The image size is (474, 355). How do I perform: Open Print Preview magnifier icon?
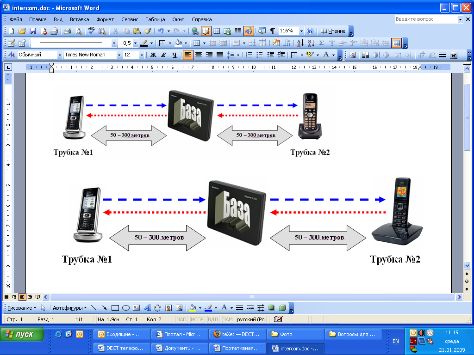pyautogui.click(x=78, y=31)
